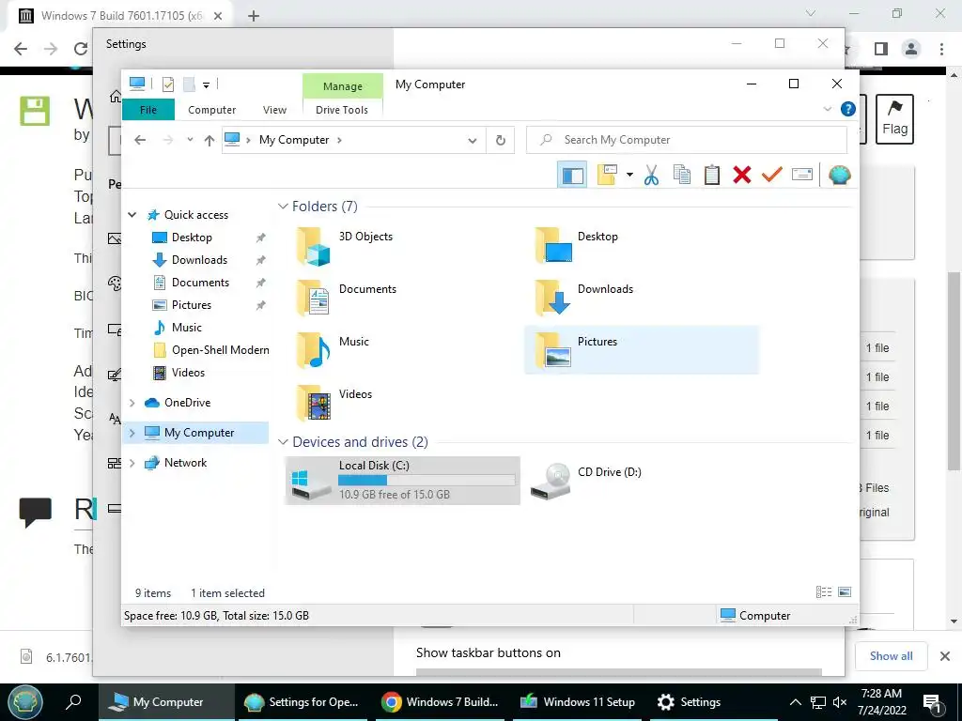Switch to details view icon in status bar
The height and width of the screenshot is (721, 962).
[824, 592]
